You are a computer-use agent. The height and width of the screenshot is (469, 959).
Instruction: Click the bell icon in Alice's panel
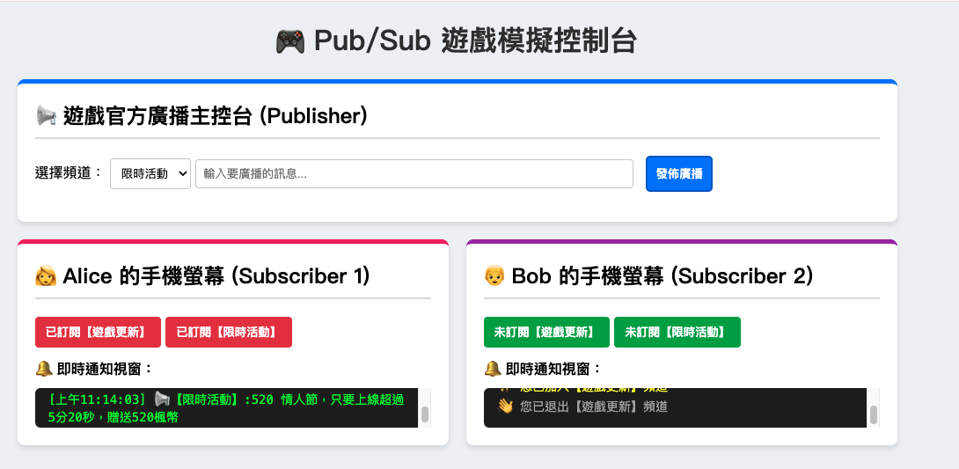[x=43, y=369]
